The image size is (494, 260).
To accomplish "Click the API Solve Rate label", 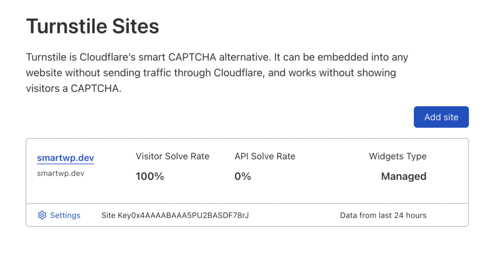I will 265,156.
